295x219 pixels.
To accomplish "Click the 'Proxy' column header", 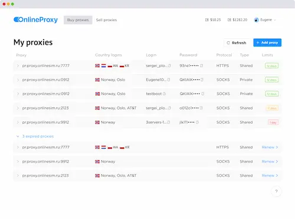I will point(21,55).
